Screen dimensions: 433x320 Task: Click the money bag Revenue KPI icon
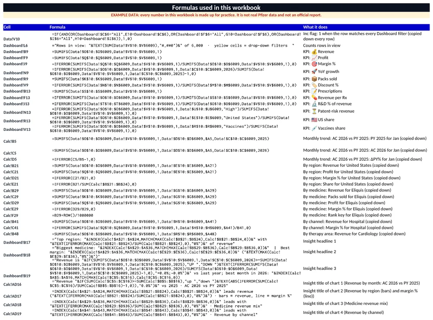(314, 52)
